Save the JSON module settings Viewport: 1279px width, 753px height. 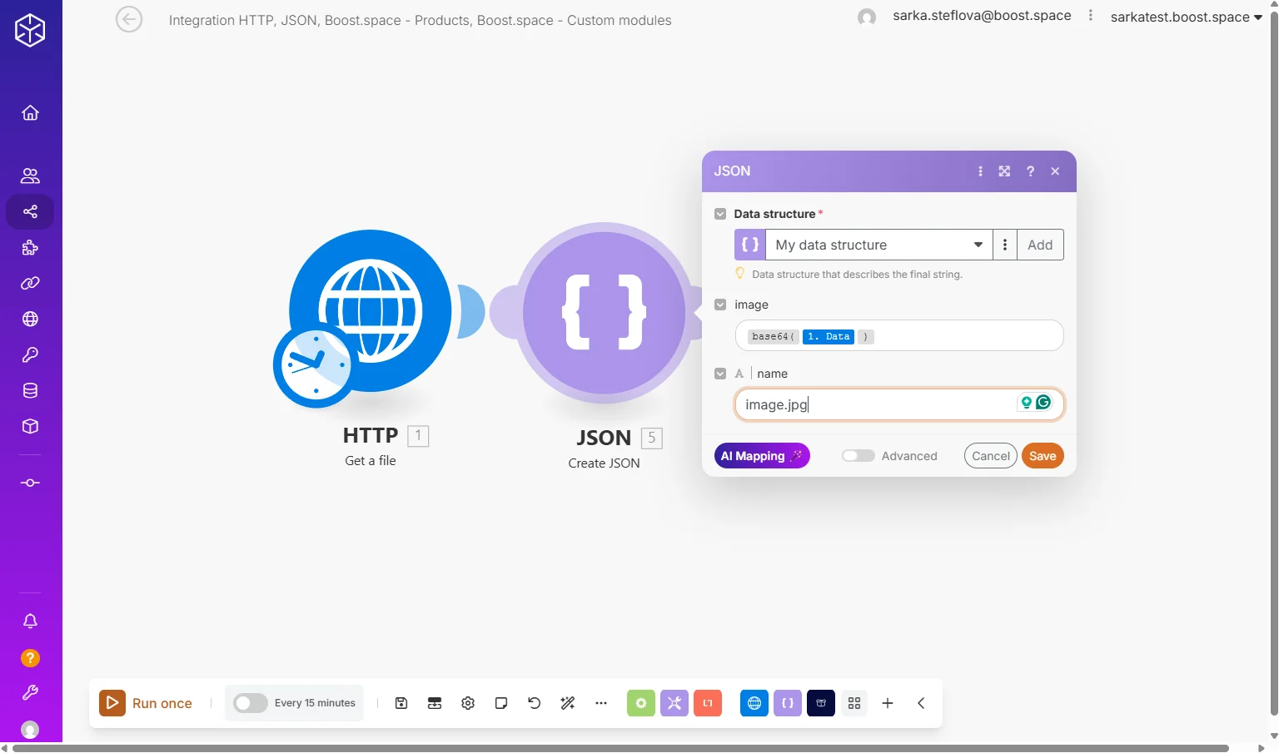tap(1043, 456)
